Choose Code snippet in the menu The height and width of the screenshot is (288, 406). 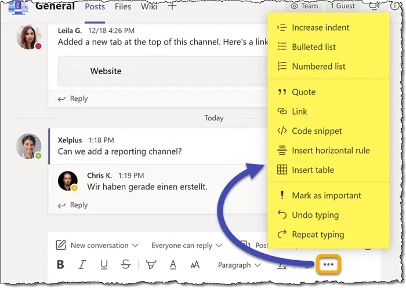coord(317,131)
